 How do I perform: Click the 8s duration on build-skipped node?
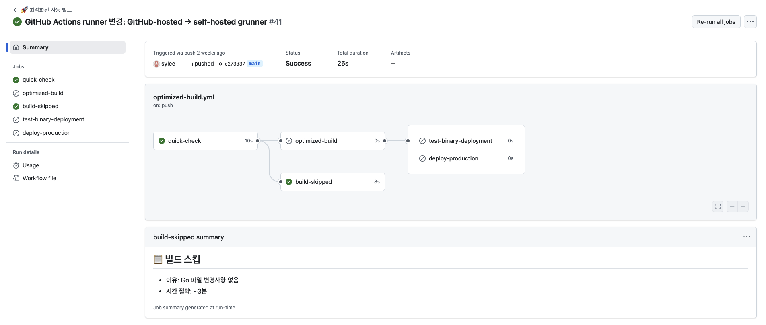(x=377, y=182)
